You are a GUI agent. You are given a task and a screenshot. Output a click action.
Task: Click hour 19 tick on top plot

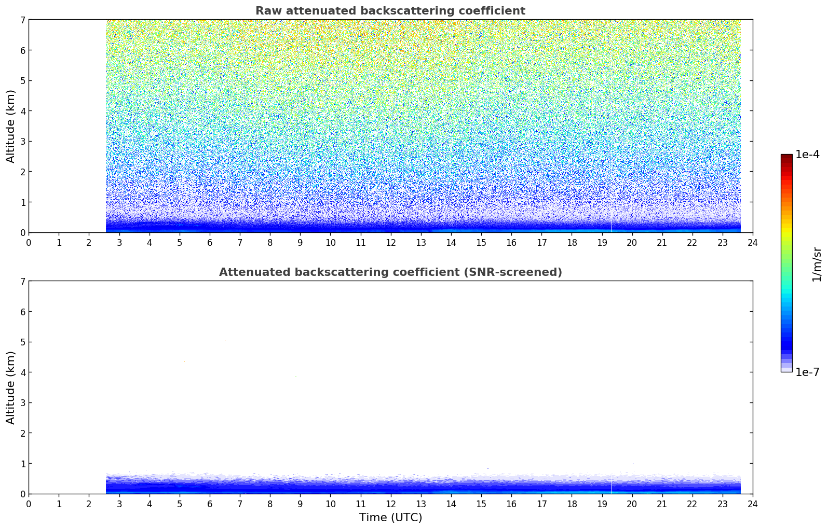[602, 242]
